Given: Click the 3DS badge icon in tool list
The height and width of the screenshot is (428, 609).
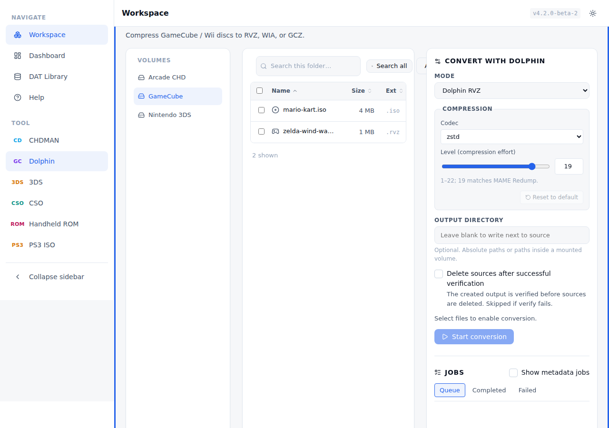Looking at the screenshot, I should (x=18, y=182).
